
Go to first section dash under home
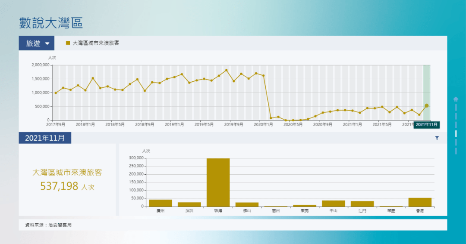pyautogui.click(x=456, y=107)
